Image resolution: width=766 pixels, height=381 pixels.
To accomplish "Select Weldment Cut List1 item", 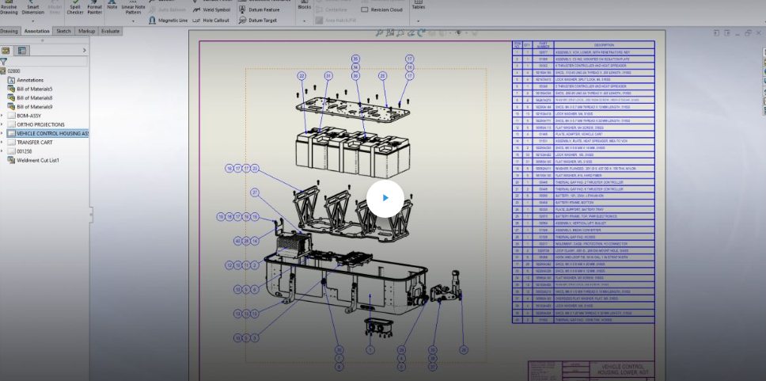I will (38, 160).
